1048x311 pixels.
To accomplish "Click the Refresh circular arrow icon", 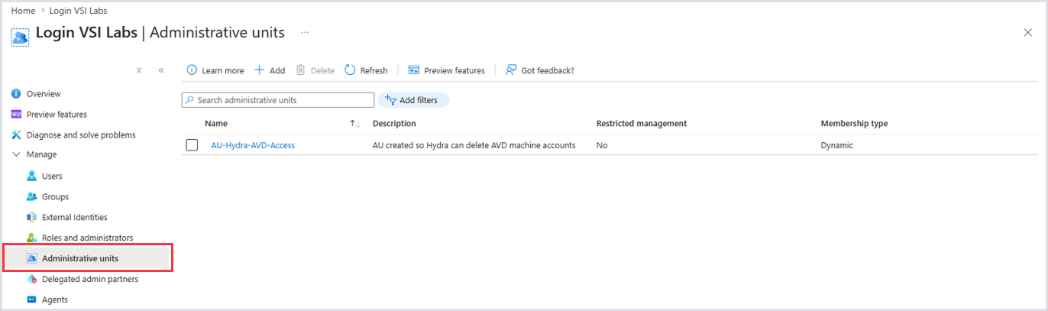I will pyautogui.click(x=350, y=70).
